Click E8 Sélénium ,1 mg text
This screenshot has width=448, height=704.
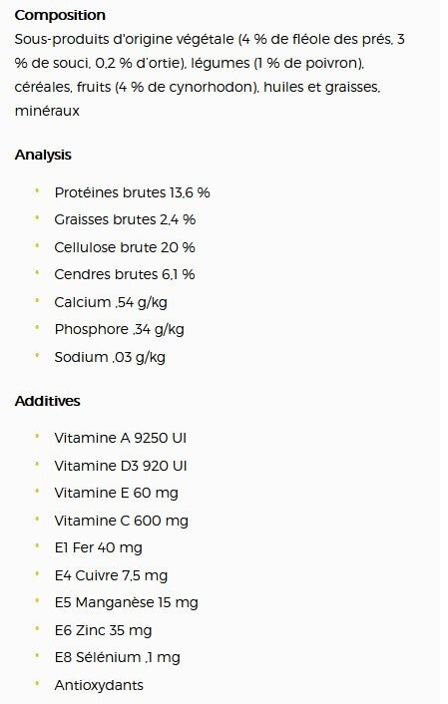click(x=118, y=657)
